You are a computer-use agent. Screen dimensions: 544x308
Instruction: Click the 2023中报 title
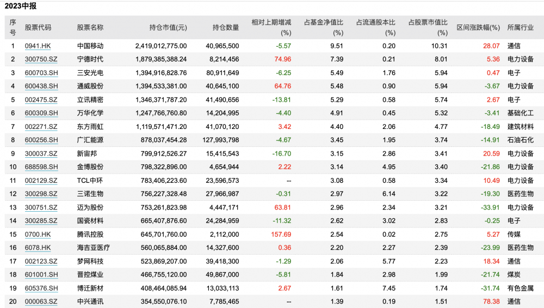pos(21,6)
